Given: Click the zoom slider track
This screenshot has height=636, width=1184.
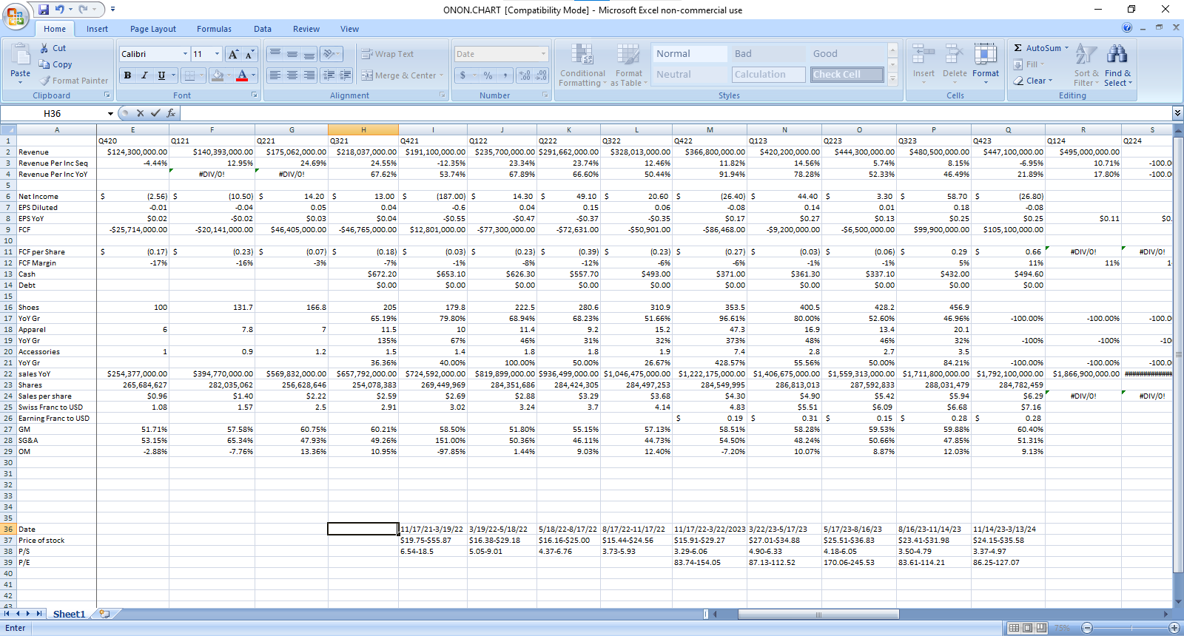Looking at the screenshot, I should 1131,628.
